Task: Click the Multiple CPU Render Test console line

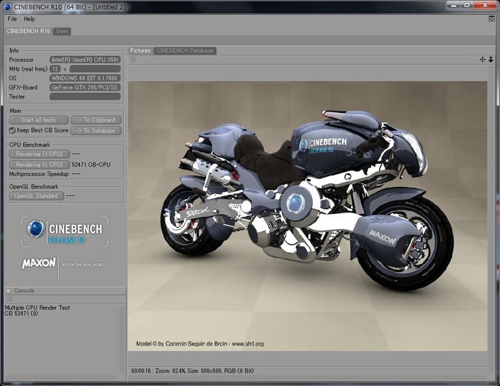Action: [x=37, y=307]
